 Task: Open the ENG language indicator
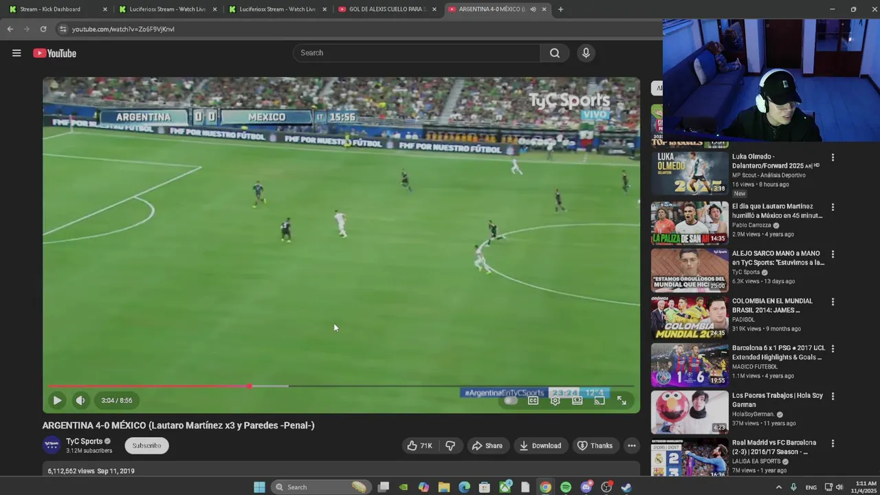coord(811,487)
